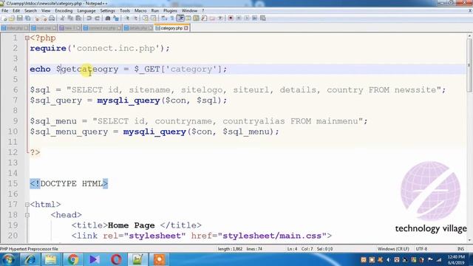The image size is (473, 266).
Task: Open the File menu
Action: (5, 10)
